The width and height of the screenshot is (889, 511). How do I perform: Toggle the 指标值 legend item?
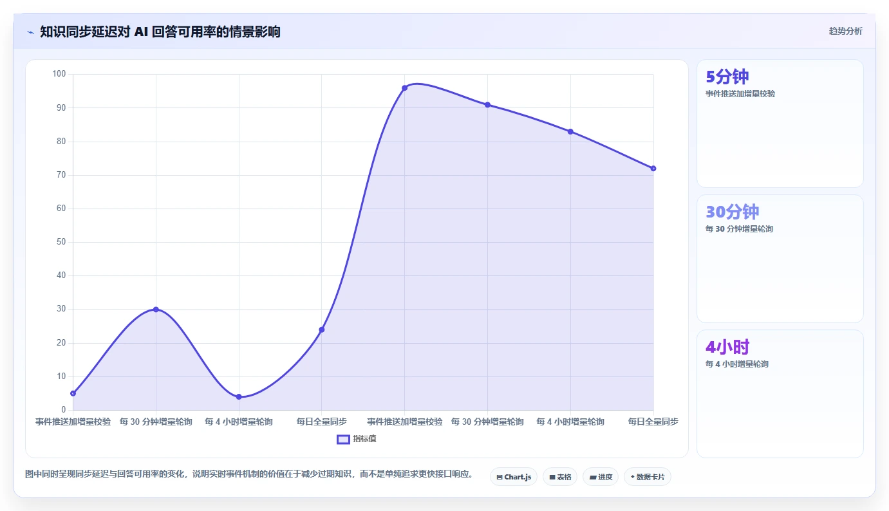(x=357, y=439)
